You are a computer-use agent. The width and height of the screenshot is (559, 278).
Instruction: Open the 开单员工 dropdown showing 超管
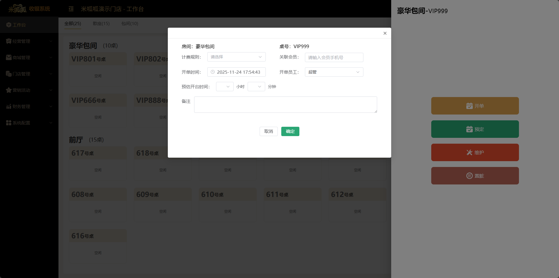pos(334,72)
